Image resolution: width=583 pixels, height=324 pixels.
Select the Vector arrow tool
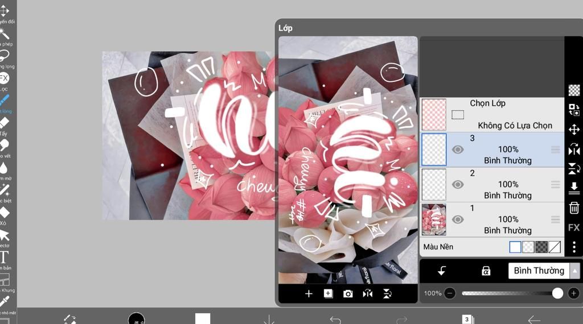tap(4, 235)
